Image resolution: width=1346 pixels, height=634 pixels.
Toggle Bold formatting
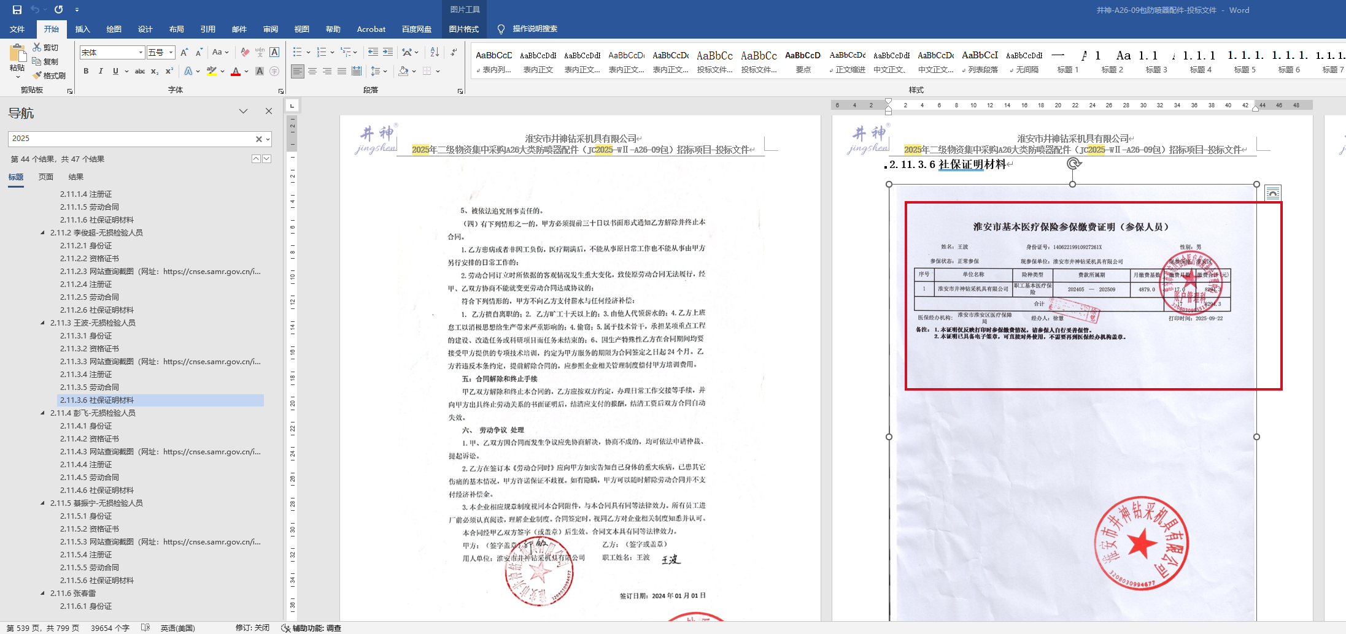click(x=86, y=71)
